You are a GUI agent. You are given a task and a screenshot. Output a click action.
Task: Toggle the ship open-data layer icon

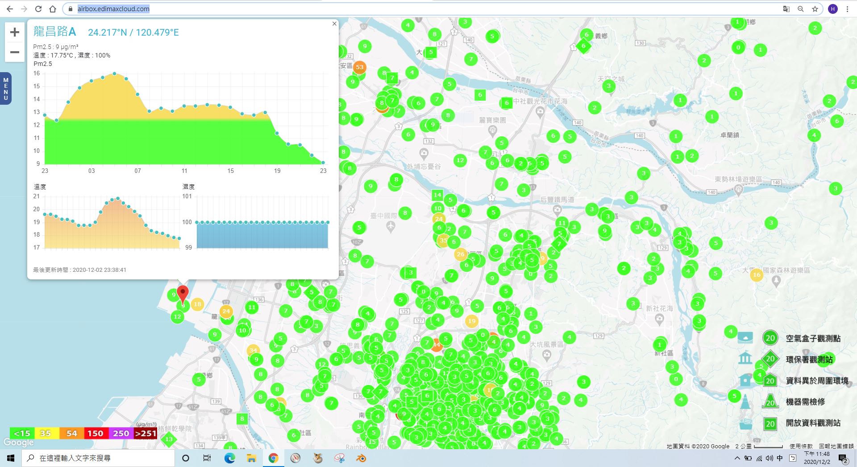tap(745, 423)
